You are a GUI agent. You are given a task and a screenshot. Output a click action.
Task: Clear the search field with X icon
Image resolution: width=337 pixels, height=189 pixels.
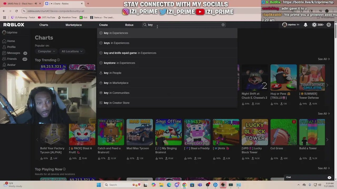pyautogui.click(x=223, y=25)
